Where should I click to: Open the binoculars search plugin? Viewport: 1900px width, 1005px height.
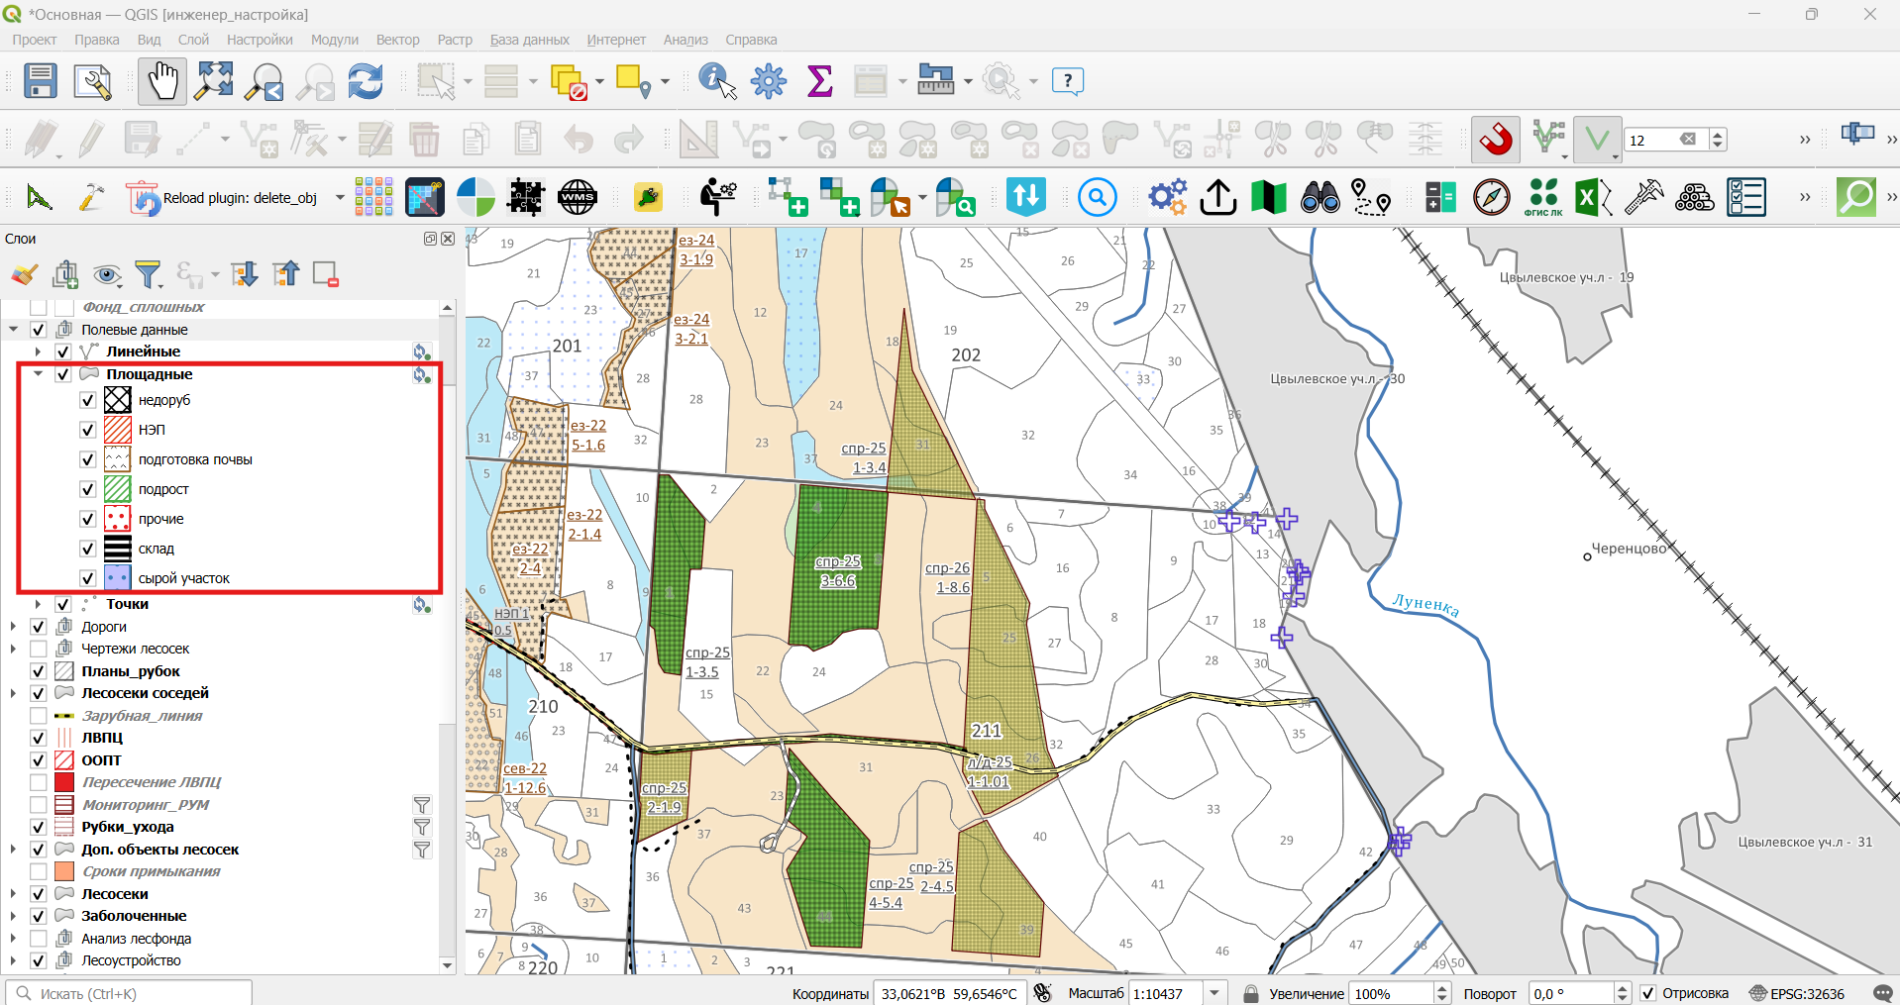[1319, 197]
